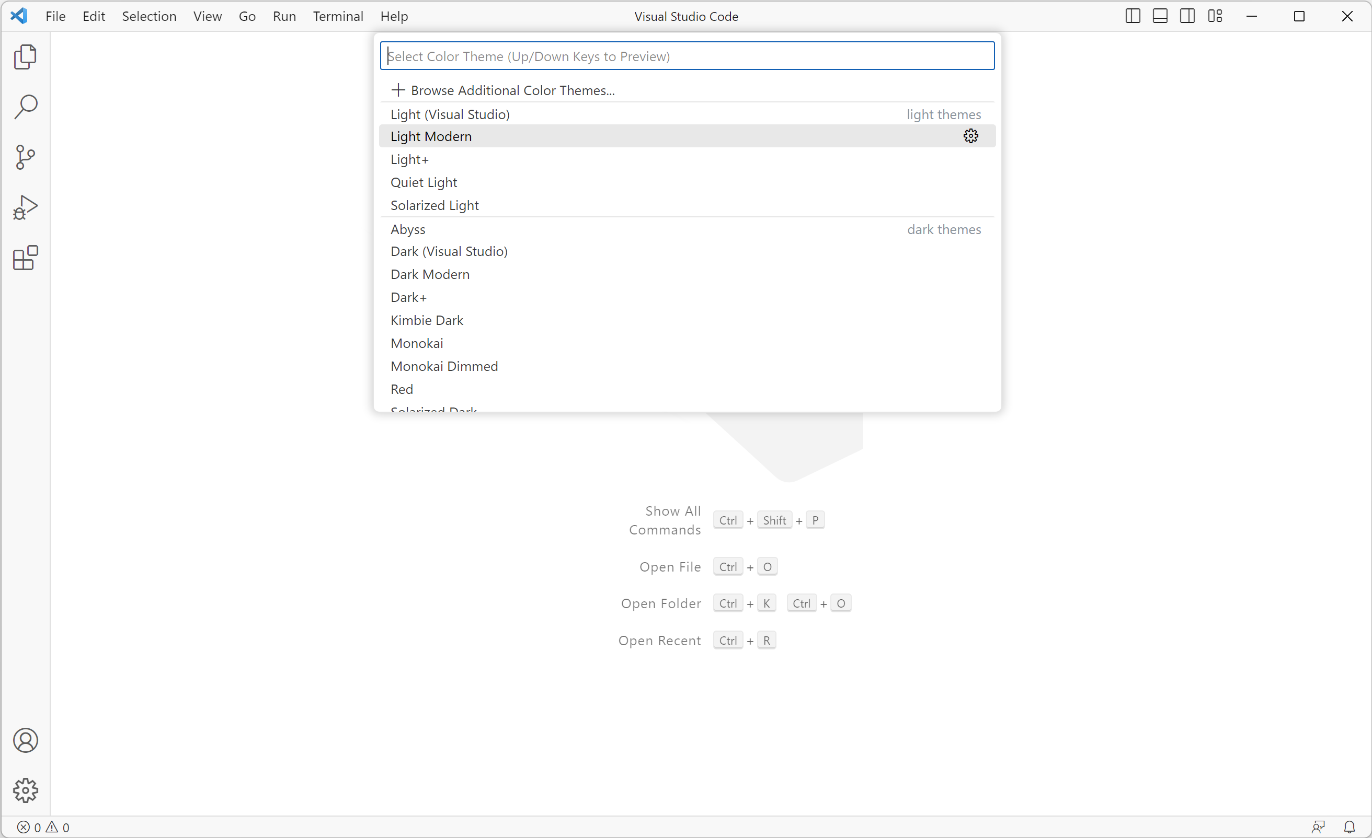Toggle the Secondary Side Bar layout
Screen dimensions: 1372x838
click(1187, 16)
